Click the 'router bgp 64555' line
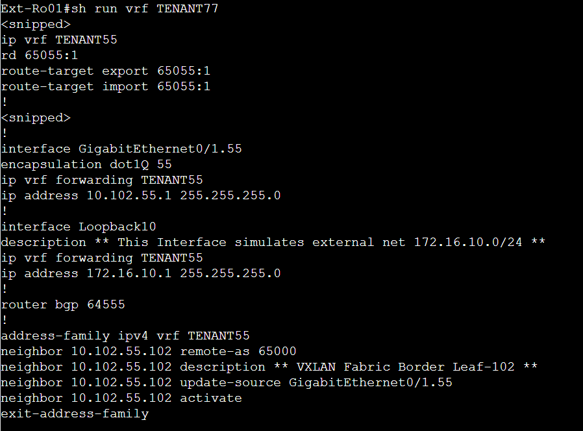Image resolution: width=583 pixels, height=431 pixels. [x=63, y=305]
